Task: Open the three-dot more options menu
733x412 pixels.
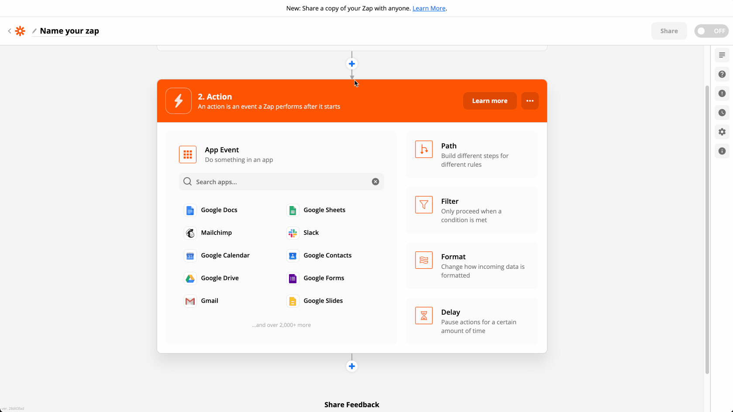Action: point(530,101)
